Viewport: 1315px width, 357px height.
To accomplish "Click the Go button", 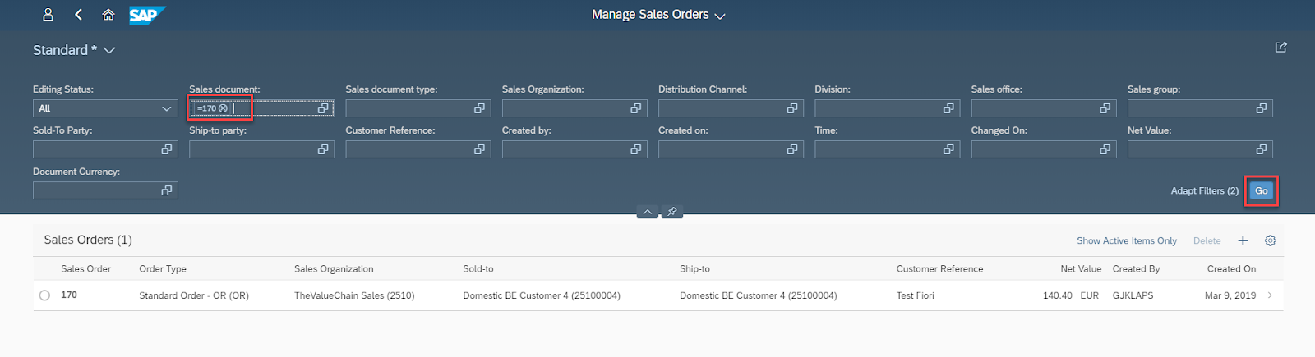I will click(x=1261, y=190).
